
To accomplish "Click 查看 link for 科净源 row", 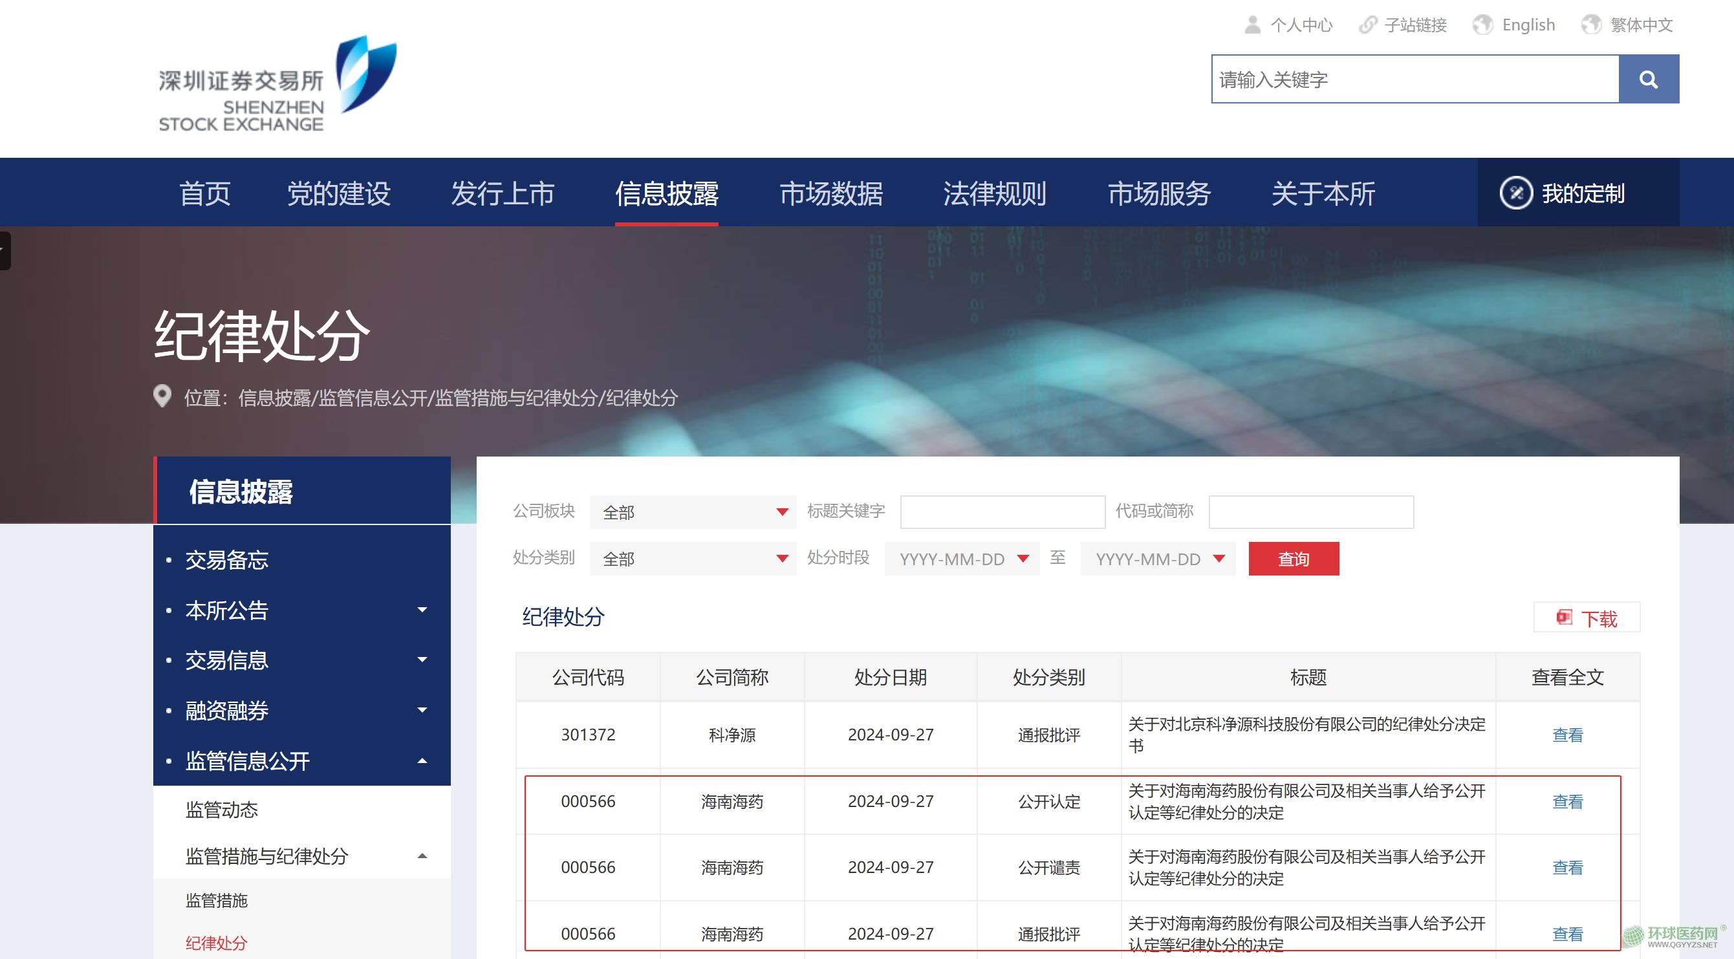I will pyautogui.click(x=1566, y=735).
